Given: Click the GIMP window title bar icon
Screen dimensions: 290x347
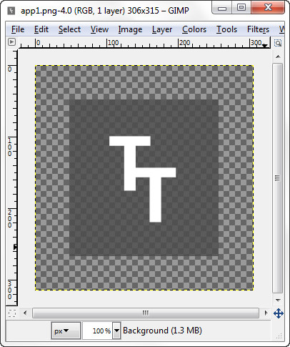Looking at the screenshot, I should click(x=11, y=11).
